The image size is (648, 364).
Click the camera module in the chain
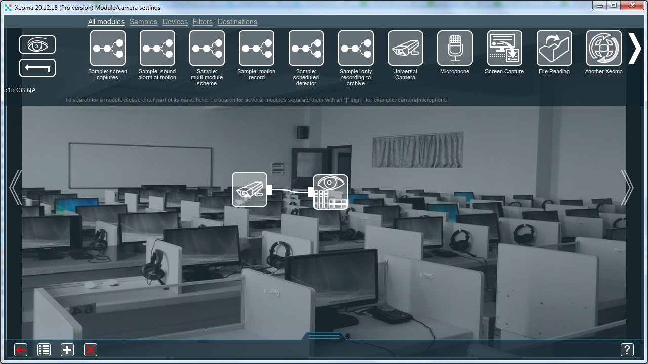250,190
